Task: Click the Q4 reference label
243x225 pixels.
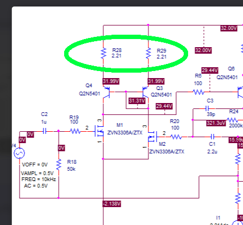Action: click(x=89, y=86)
